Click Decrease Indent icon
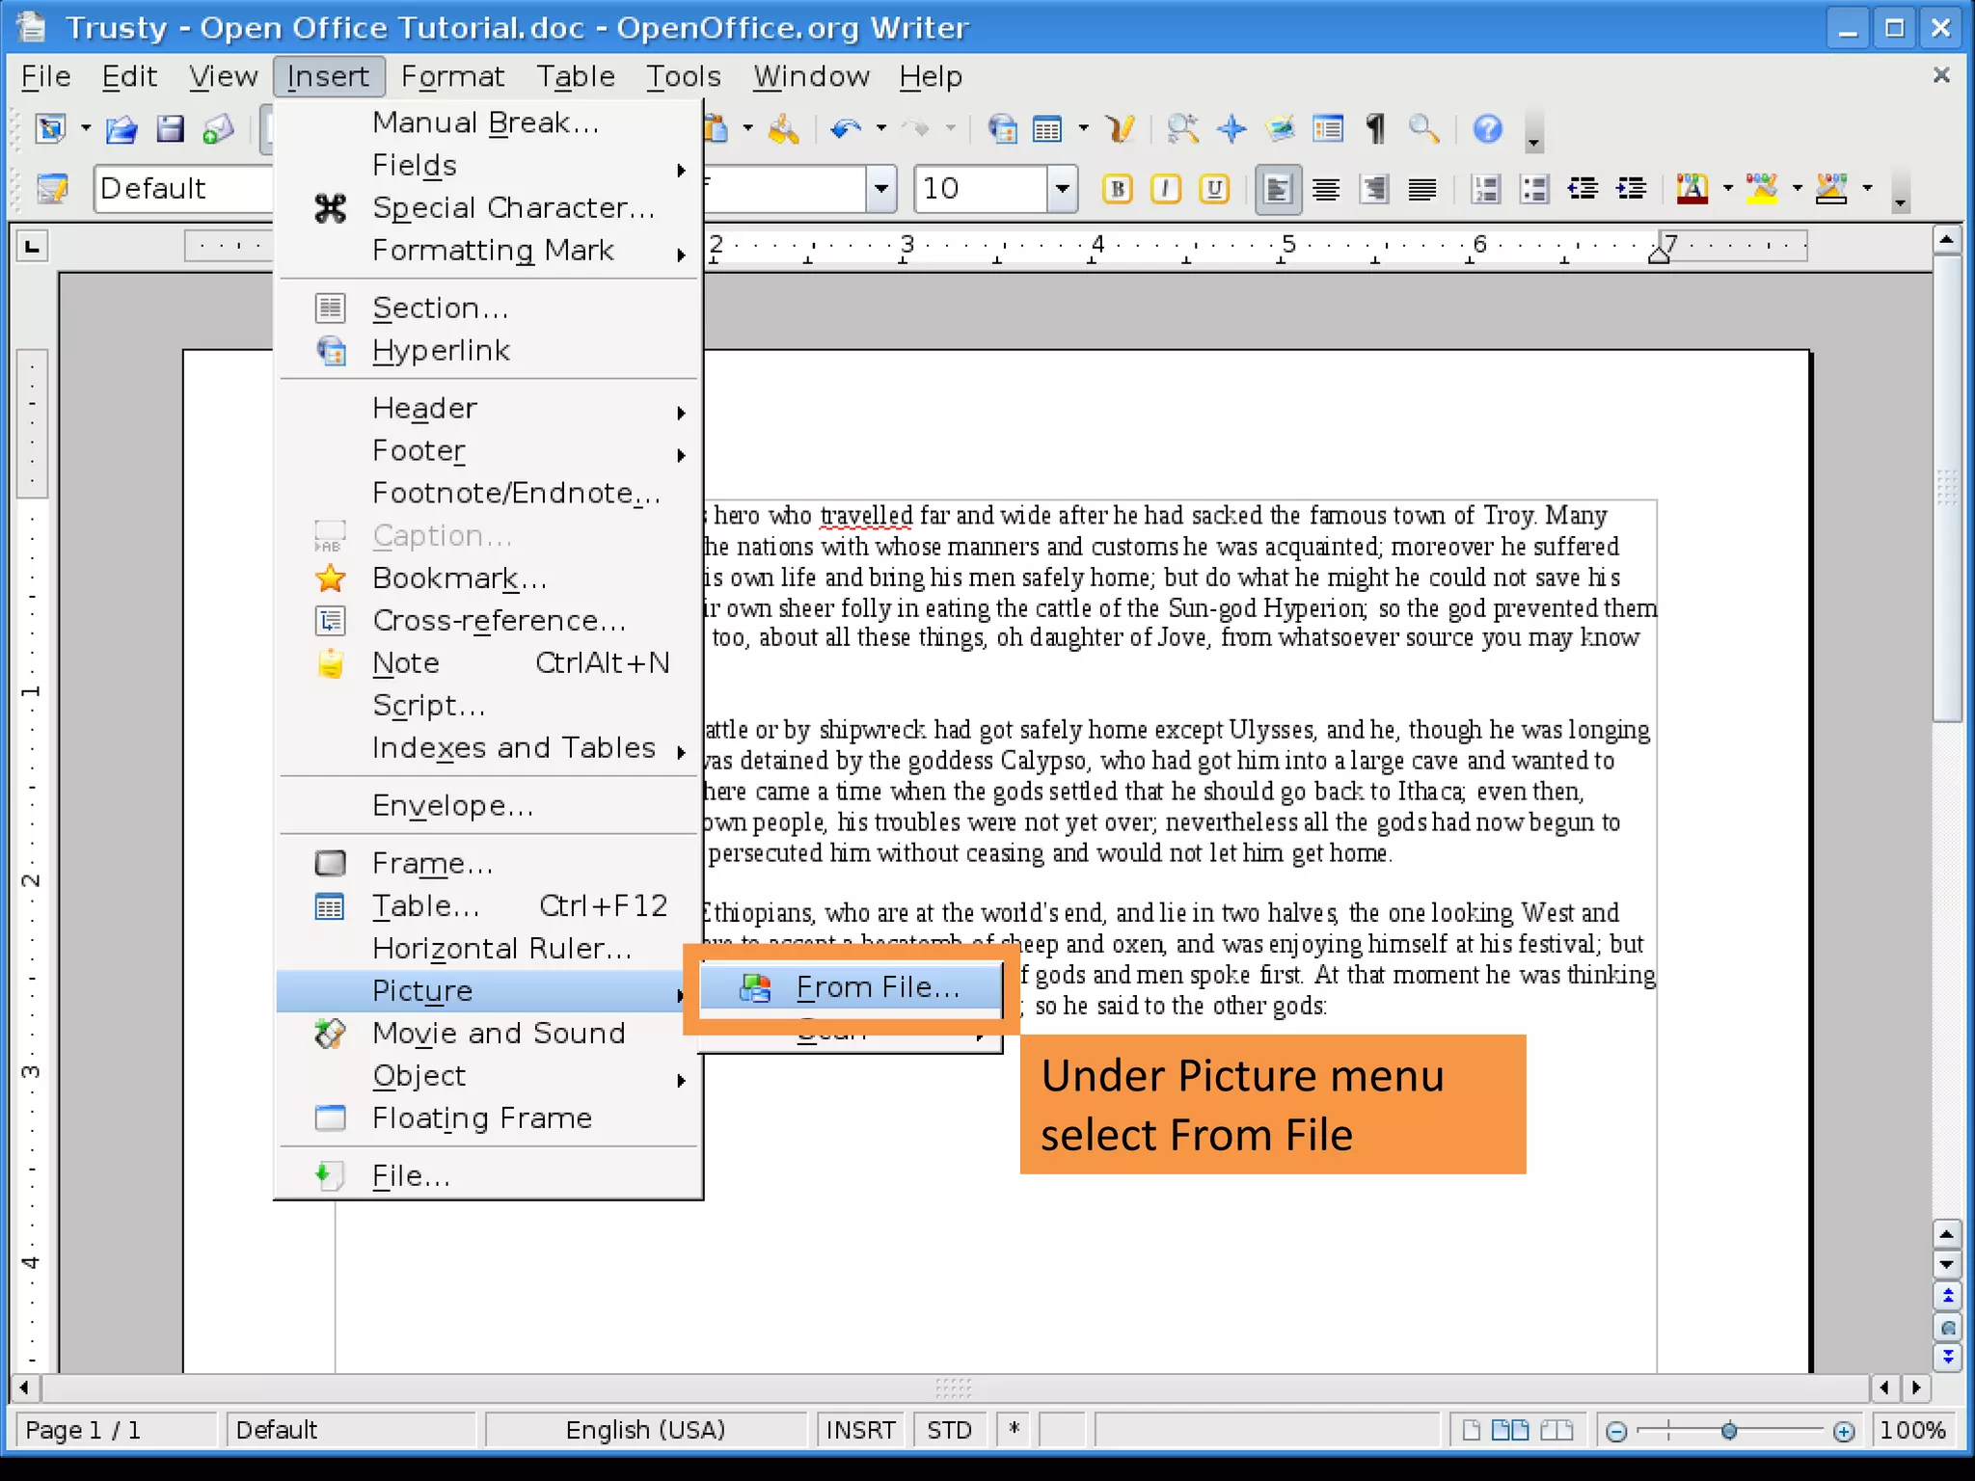The height and width of the screenshot is (1481, 1975). click(x=1583, y=188)
